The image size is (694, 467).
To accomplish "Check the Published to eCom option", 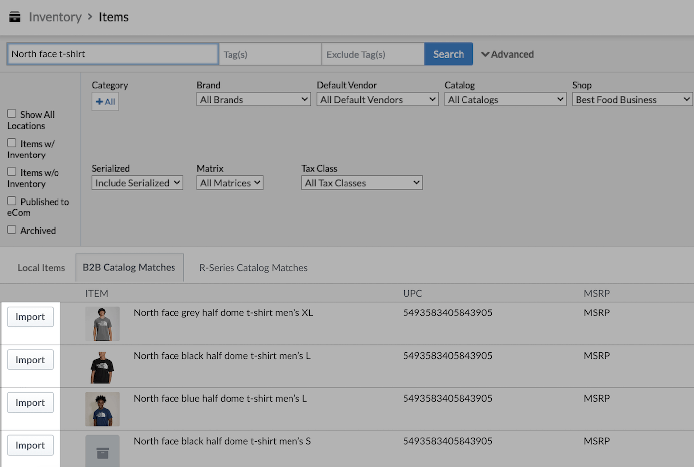I will 12,201.
